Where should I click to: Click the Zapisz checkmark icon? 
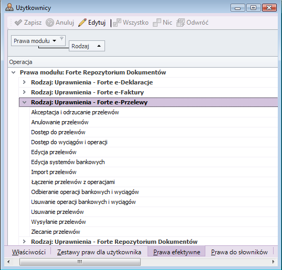(18, 23)
